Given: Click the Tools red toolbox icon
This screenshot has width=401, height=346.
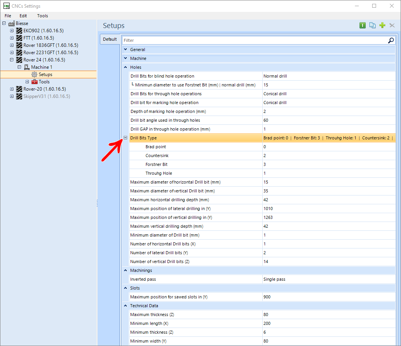Looking at the screenshot, I should tap(35, 82).
